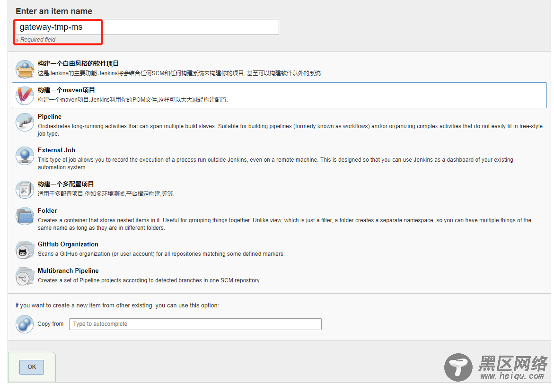554x384 pixels.
Task: Select the freestyle software project icon
Action: pos(25,69)
